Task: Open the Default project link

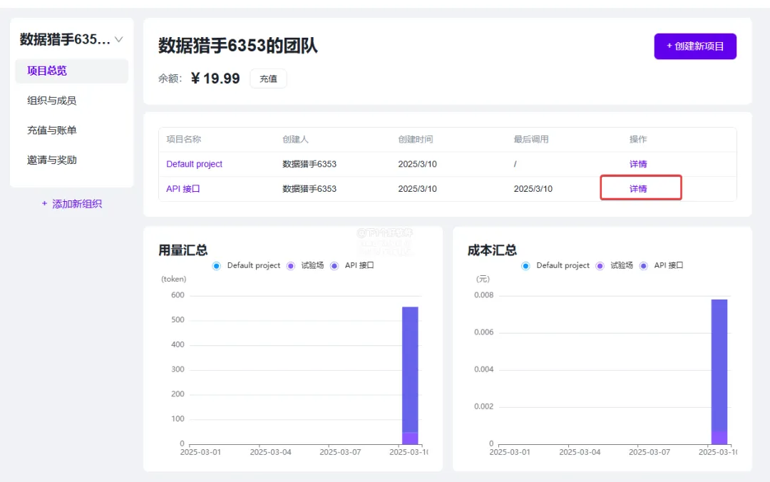Action: pyautogui.click(x=194, y=164)
